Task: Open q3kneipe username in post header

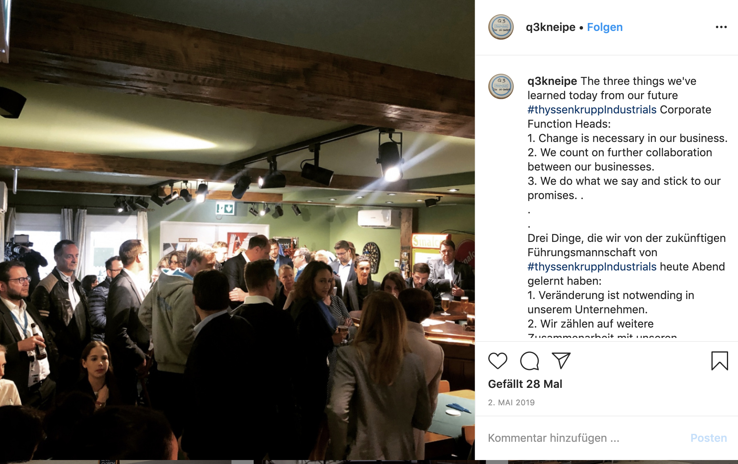Action: click(x=551, y=27)
